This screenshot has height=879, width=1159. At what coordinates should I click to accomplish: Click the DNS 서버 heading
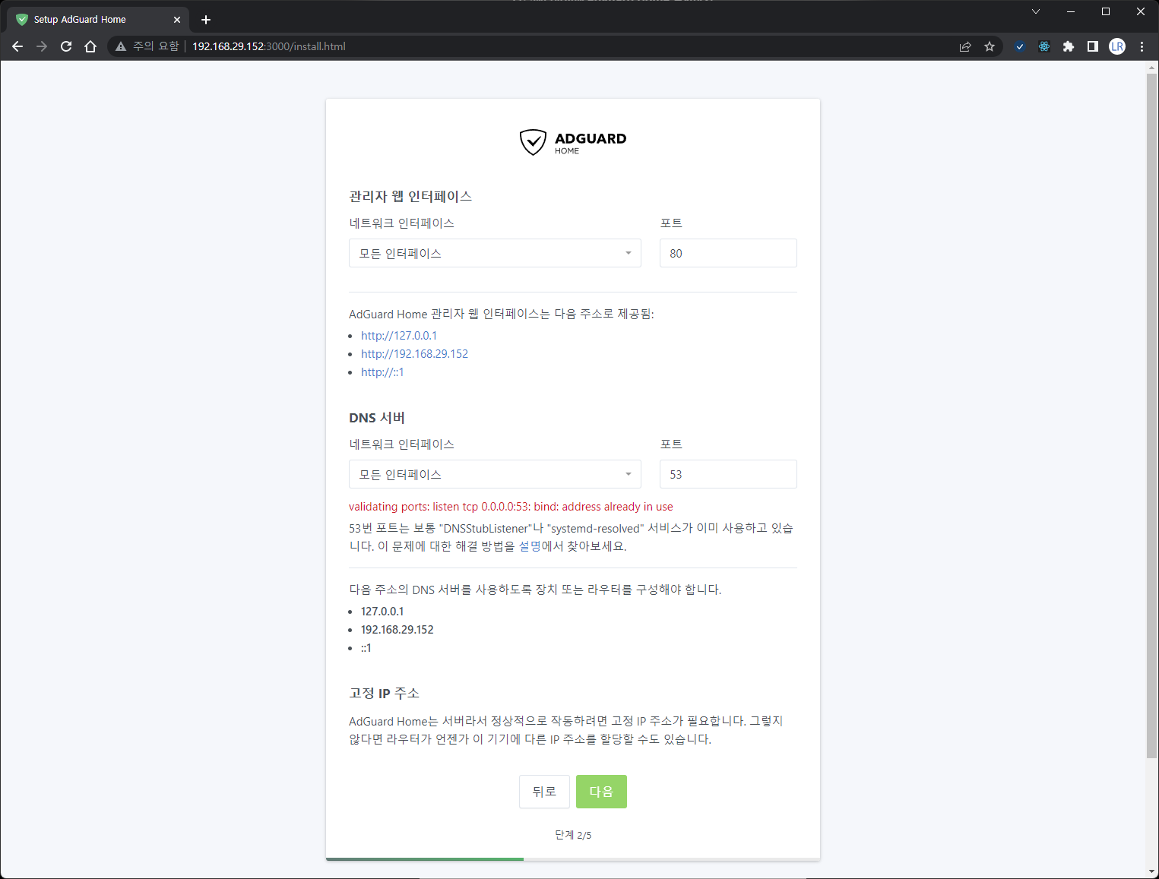(x=377, y=418)
